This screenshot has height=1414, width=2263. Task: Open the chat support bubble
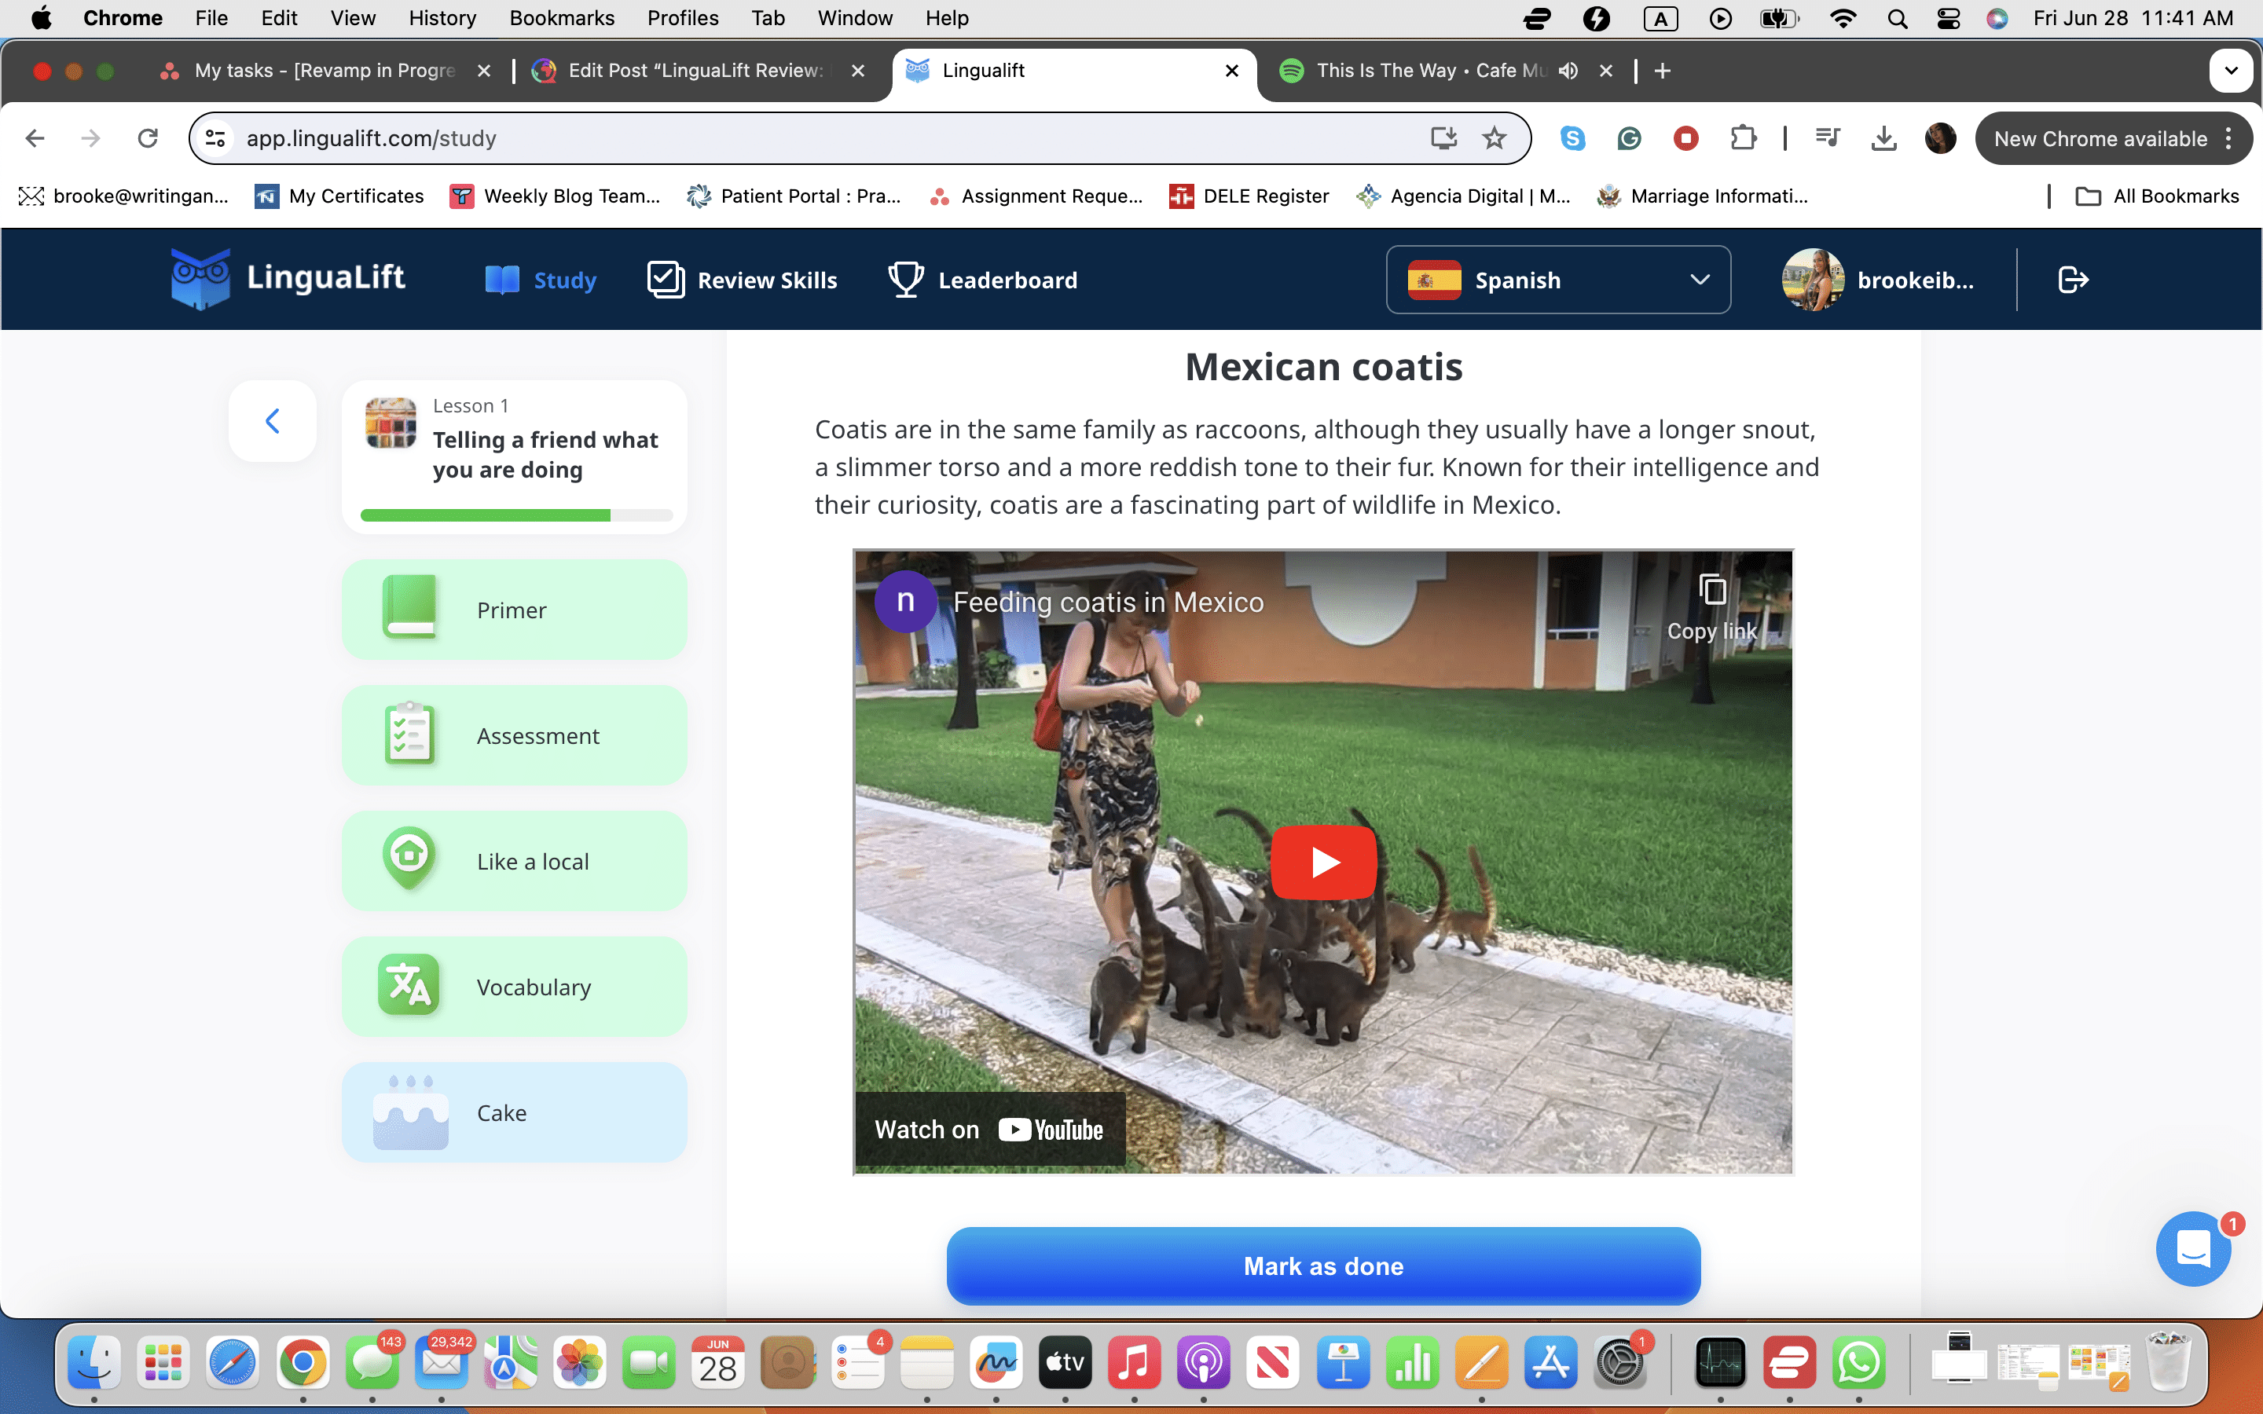[2193, 1248]
